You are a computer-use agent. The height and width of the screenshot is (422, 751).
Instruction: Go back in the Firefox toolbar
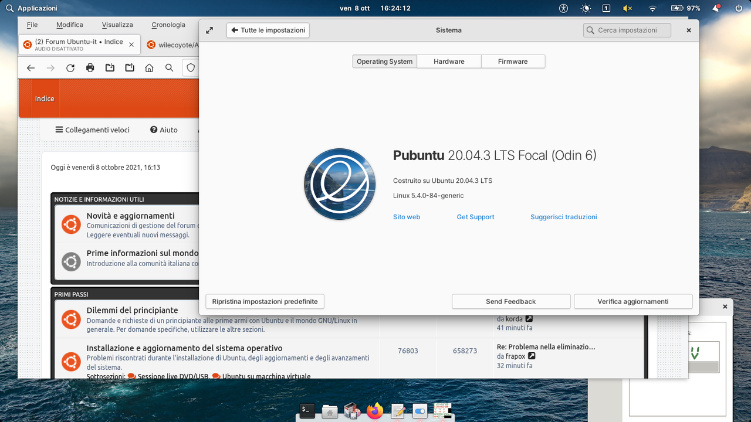click(31, 68)
